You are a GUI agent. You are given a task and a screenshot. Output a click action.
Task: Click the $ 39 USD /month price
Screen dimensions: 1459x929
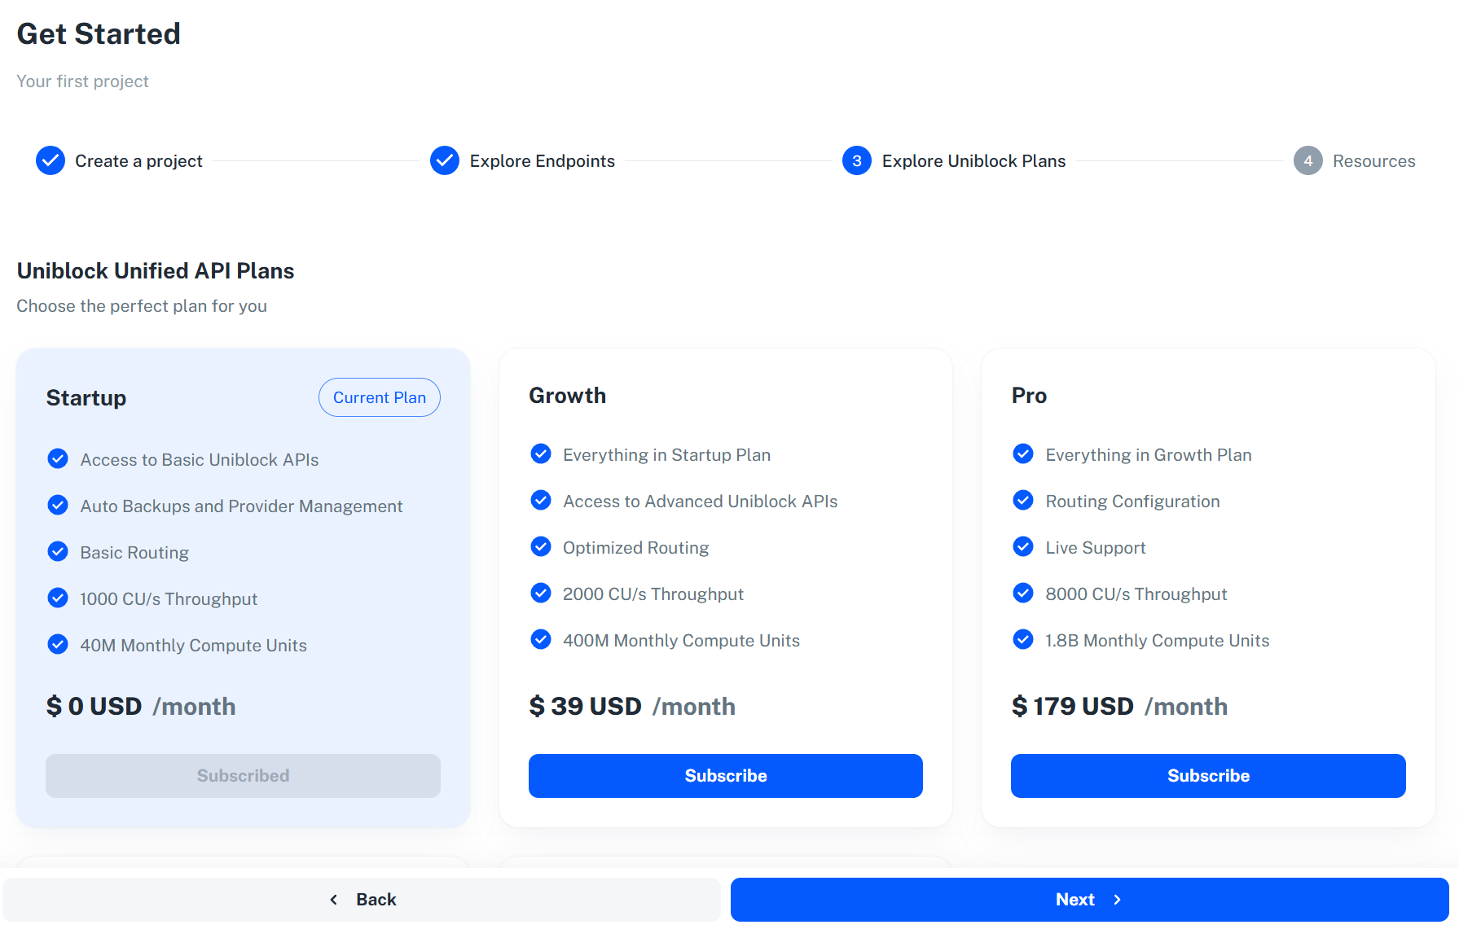pos(632,706)
